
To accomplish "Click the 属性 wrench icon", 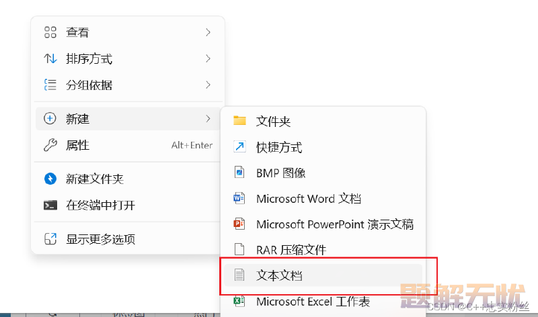I will point(50,145).
